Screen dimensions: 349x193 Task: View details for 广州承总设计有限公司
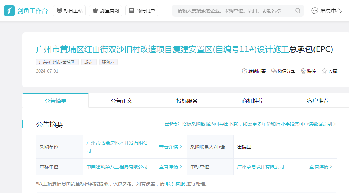click(x=321, y=167)
